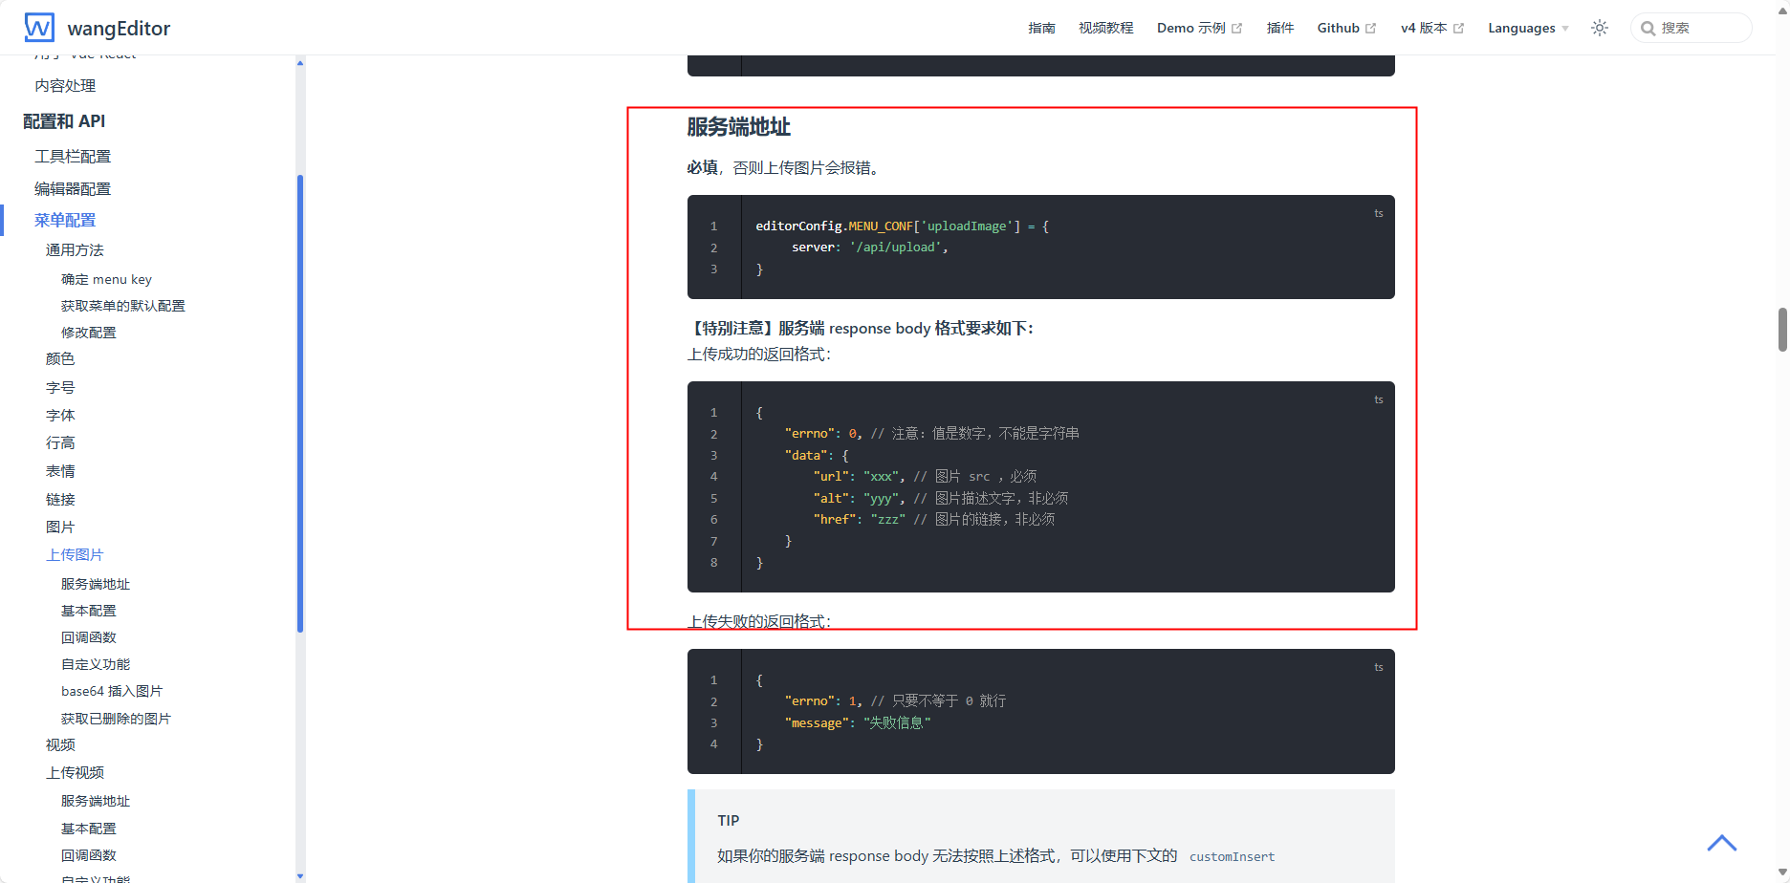The image size is (1790, 883).
Task: Open the v4 版本 external link
Action: (x=1432, y=28)
